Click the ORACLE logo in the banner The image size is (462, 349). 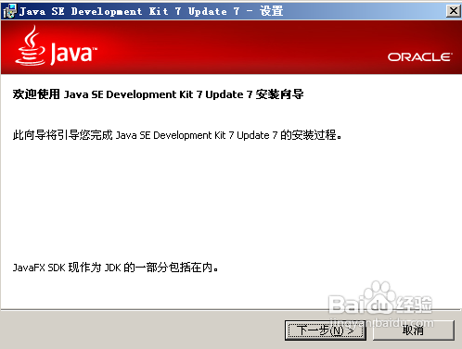pyautogui.click(x=420, y=57)
